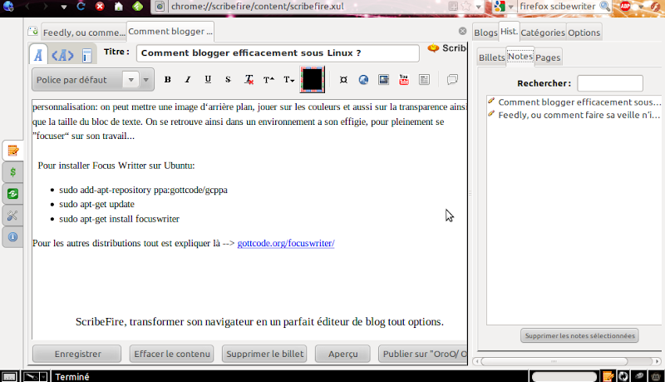Click the new tab page icon
665x382 pixels.
(33, 31)
